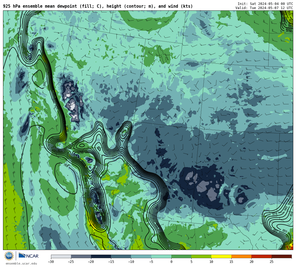This screenshot has width=296, height=267.
Task: Click the 20 to 25 red colorbar swatch
Action: pos(261,256)
